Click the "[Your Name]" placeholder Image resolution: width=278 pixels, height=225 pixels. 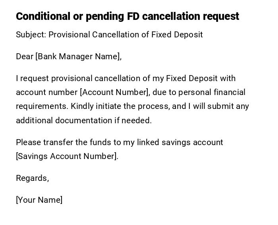click(39, 200)
